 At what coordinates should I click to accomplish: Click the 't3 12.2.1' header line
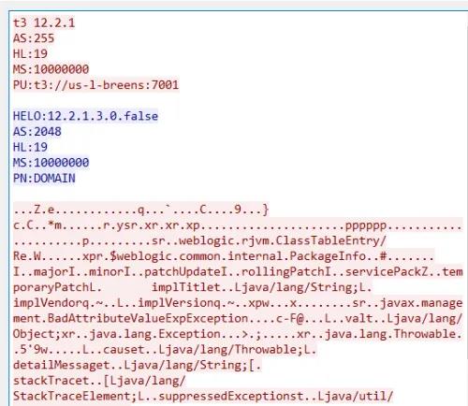[x=44, y=23]
